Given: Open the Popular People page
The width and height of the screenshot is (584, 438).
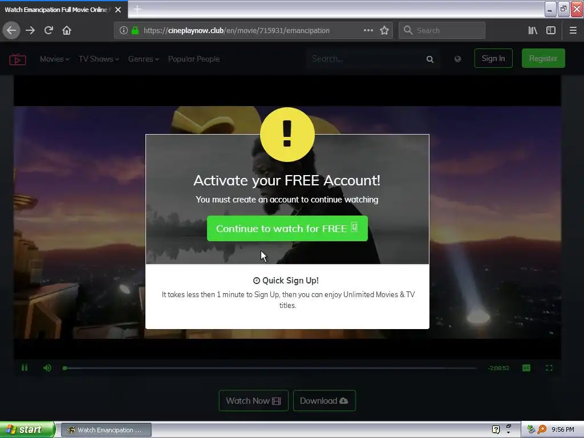Looking at the screenshot, I should 194,59.
